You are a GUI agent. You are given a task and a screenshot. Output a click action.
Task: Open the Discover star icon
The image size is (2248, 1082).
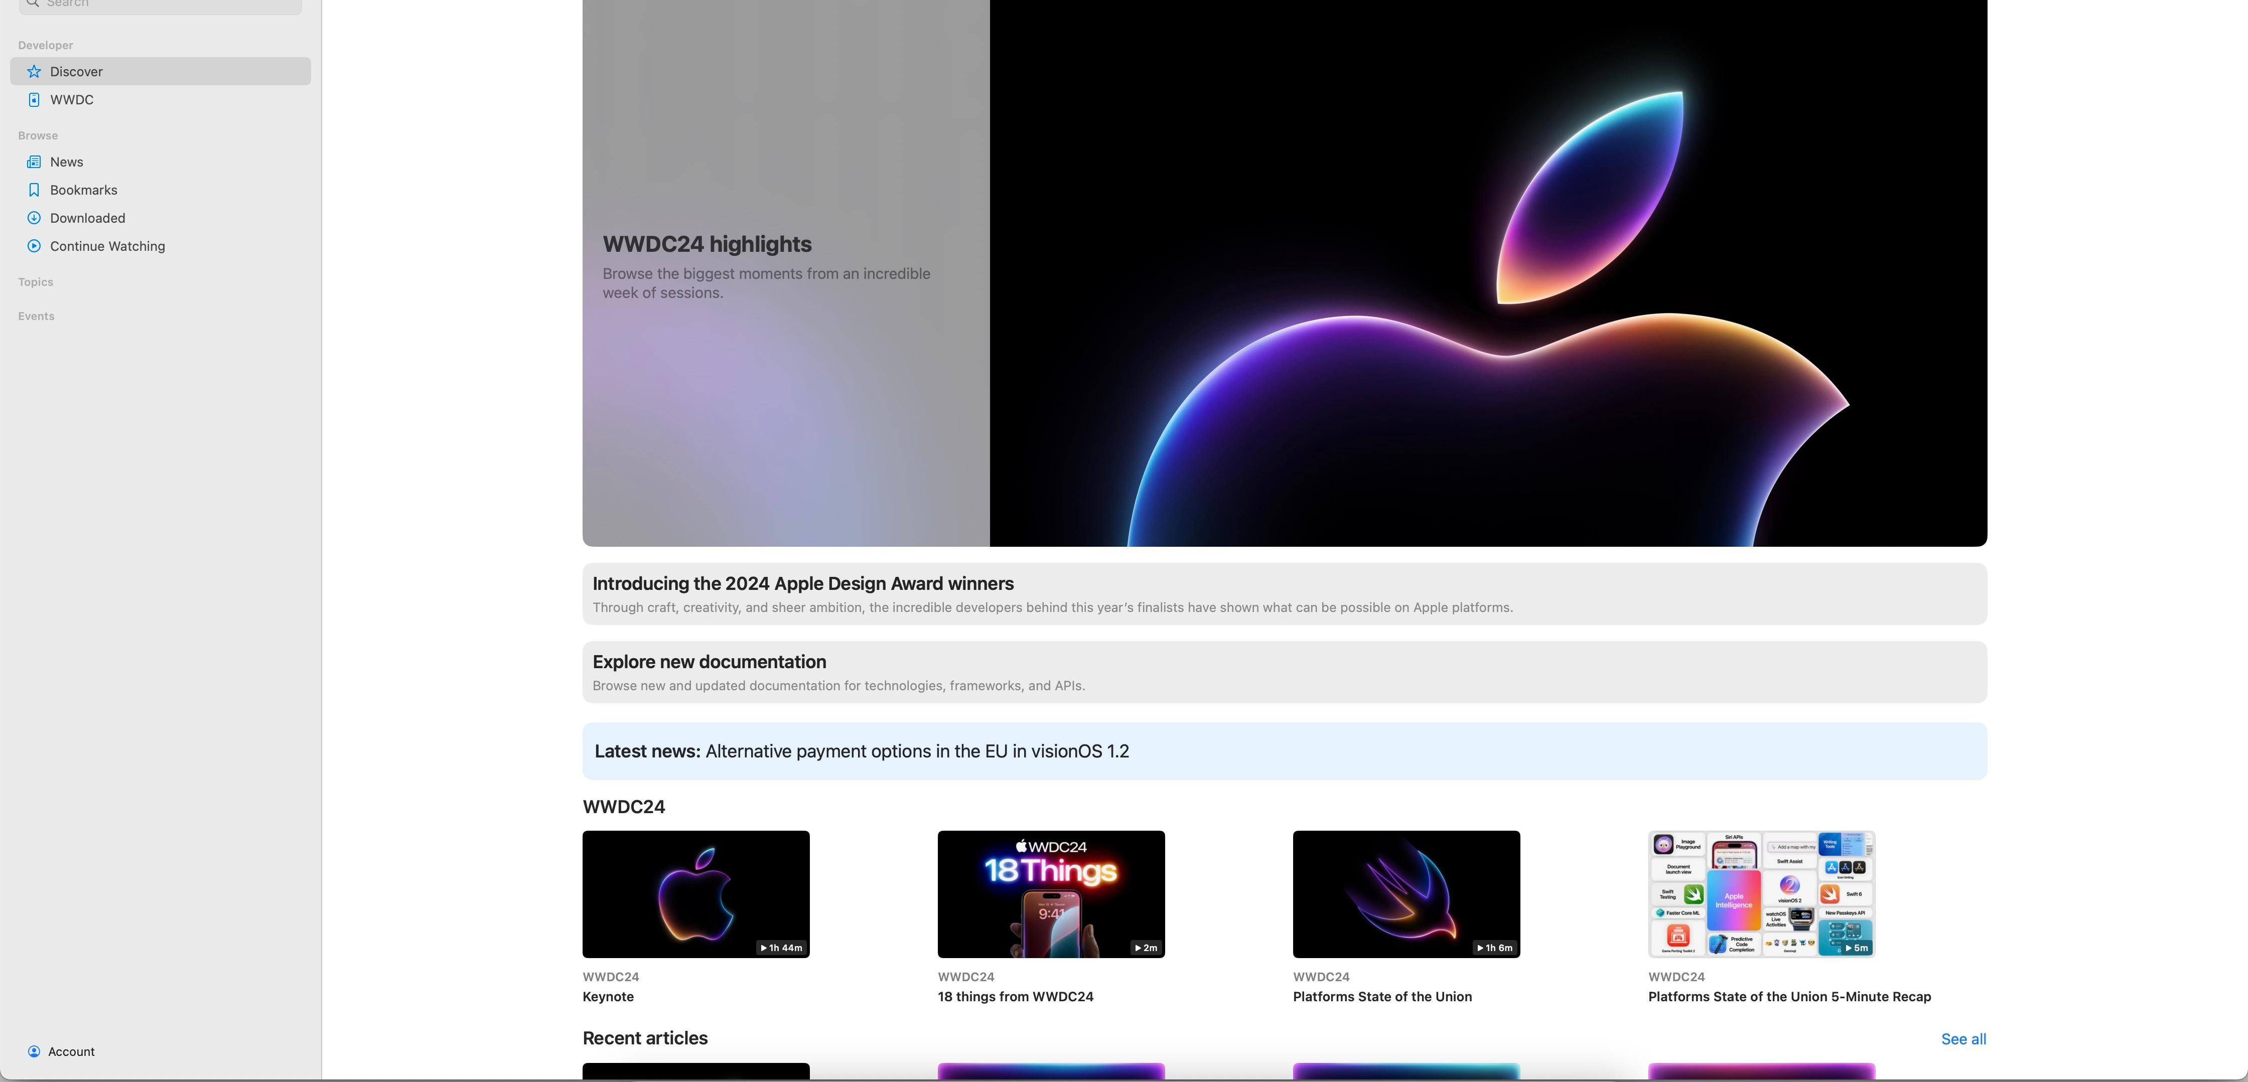coord(34,72)
